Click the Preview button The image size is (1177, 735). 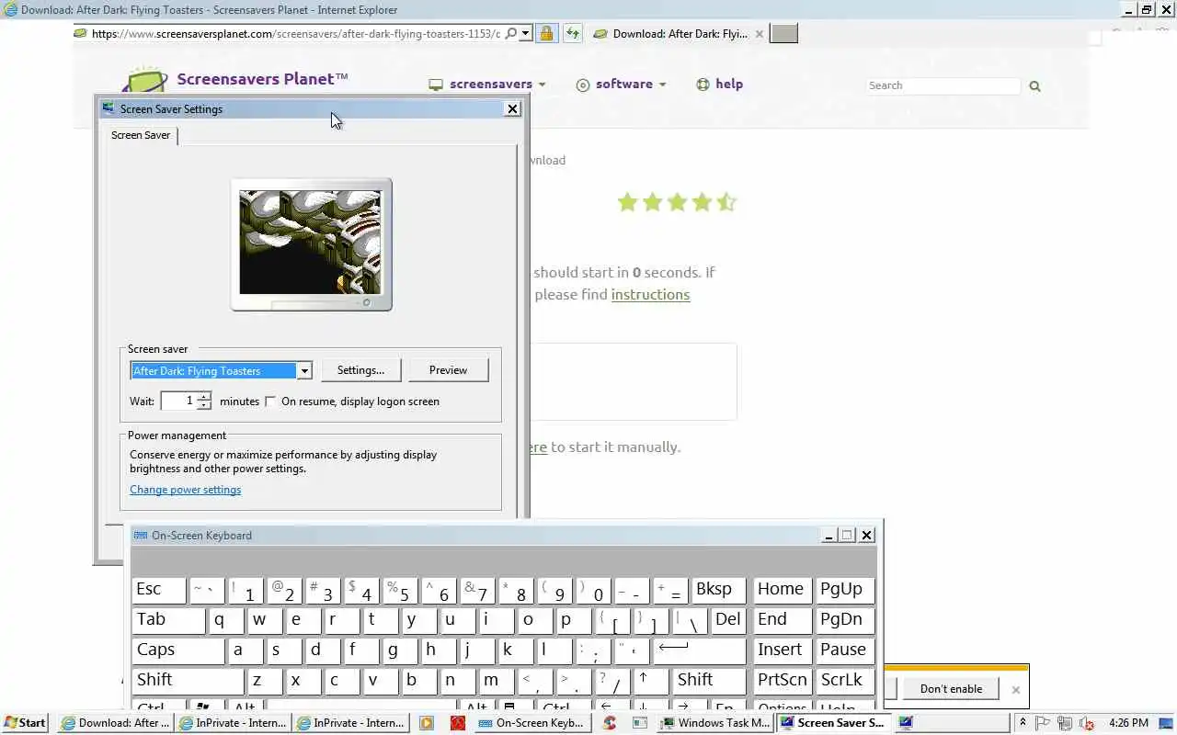[x=448, y=370]
